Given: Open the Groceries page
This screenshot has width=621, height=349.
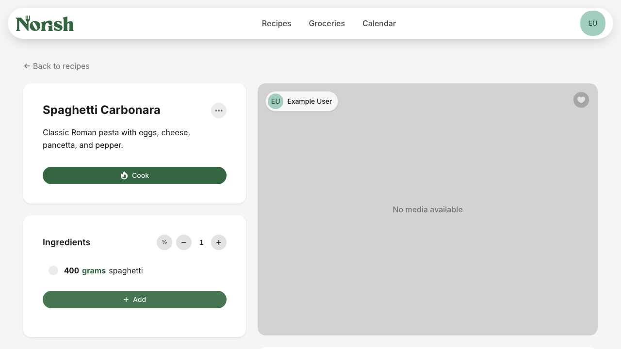Looking at the screenshot, I should 327,23.
